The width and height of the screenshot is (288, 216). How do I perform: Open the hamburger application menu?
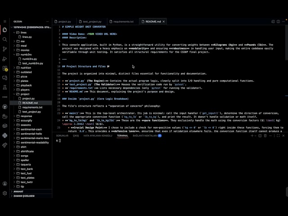coord(5,22)
